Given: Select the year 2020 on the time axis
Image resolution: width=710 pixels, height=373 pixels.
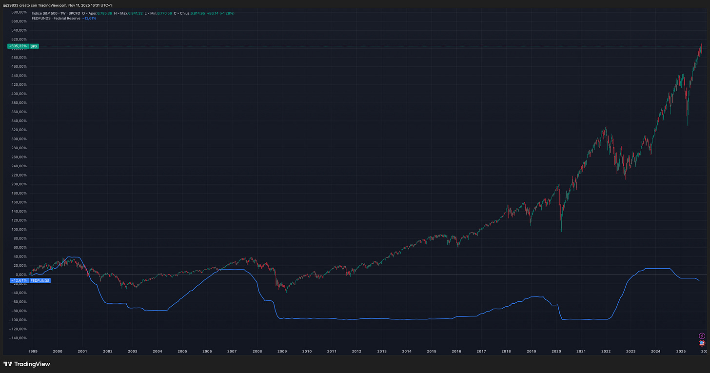Looking at the screenshot, I should coord(556,351).
